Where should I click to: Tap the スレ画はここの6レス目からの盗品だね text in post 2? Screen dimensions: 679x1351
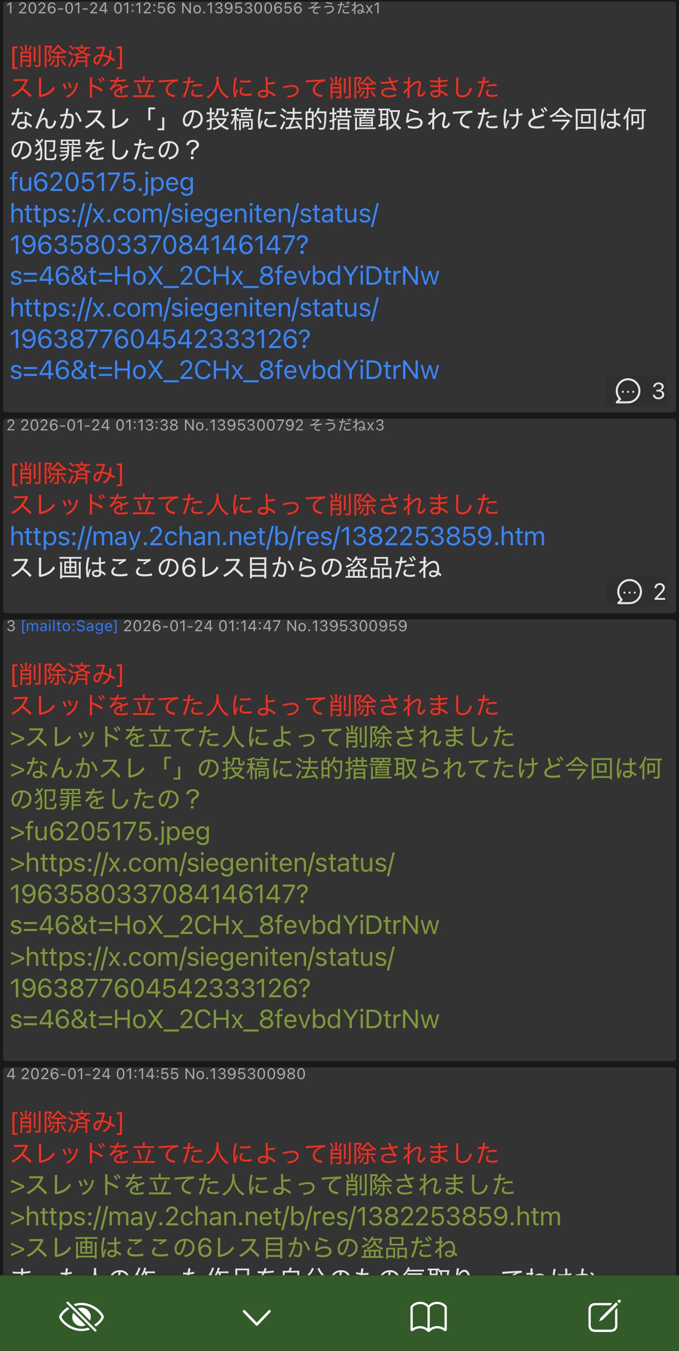pyautogui.click(x=226, y=567)
